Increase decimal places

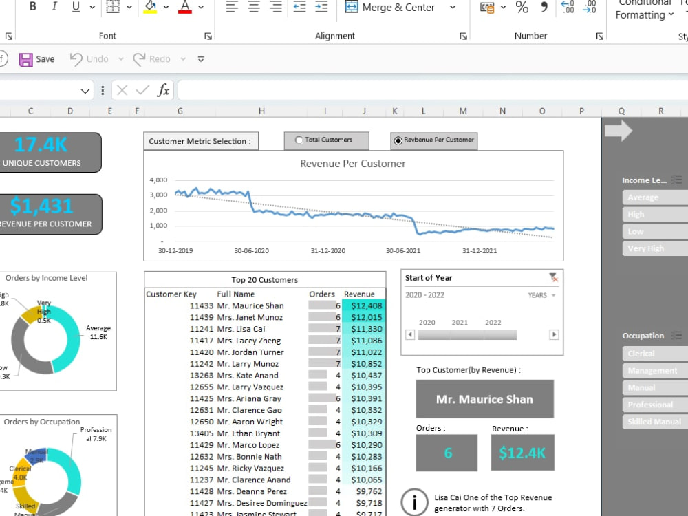coord(568,7)
